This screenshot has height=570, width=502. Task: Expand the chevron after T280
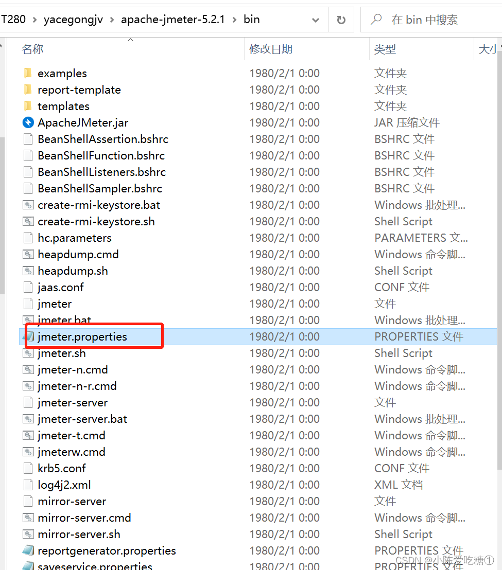tap(34, 20)
